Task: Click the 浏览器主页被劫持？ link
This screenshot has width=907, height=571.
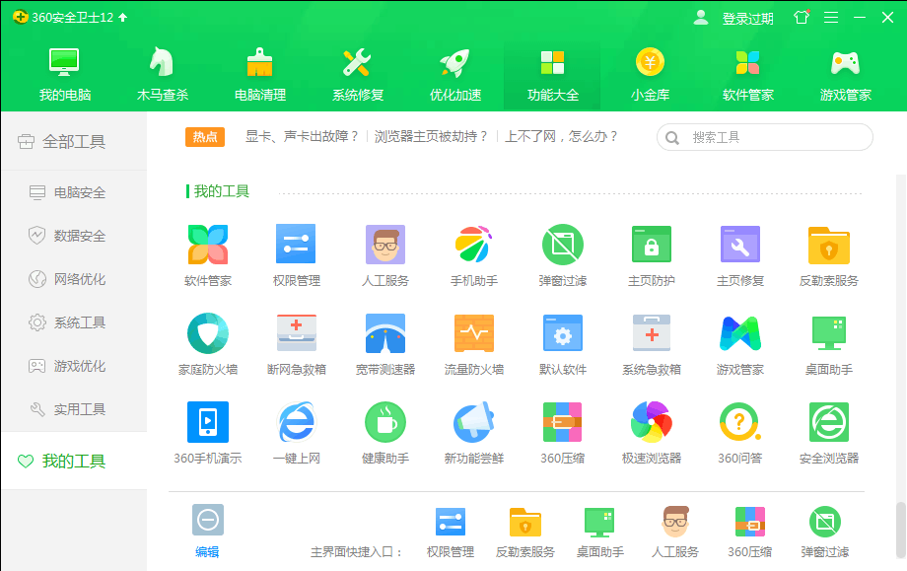Action: [431, 136]
